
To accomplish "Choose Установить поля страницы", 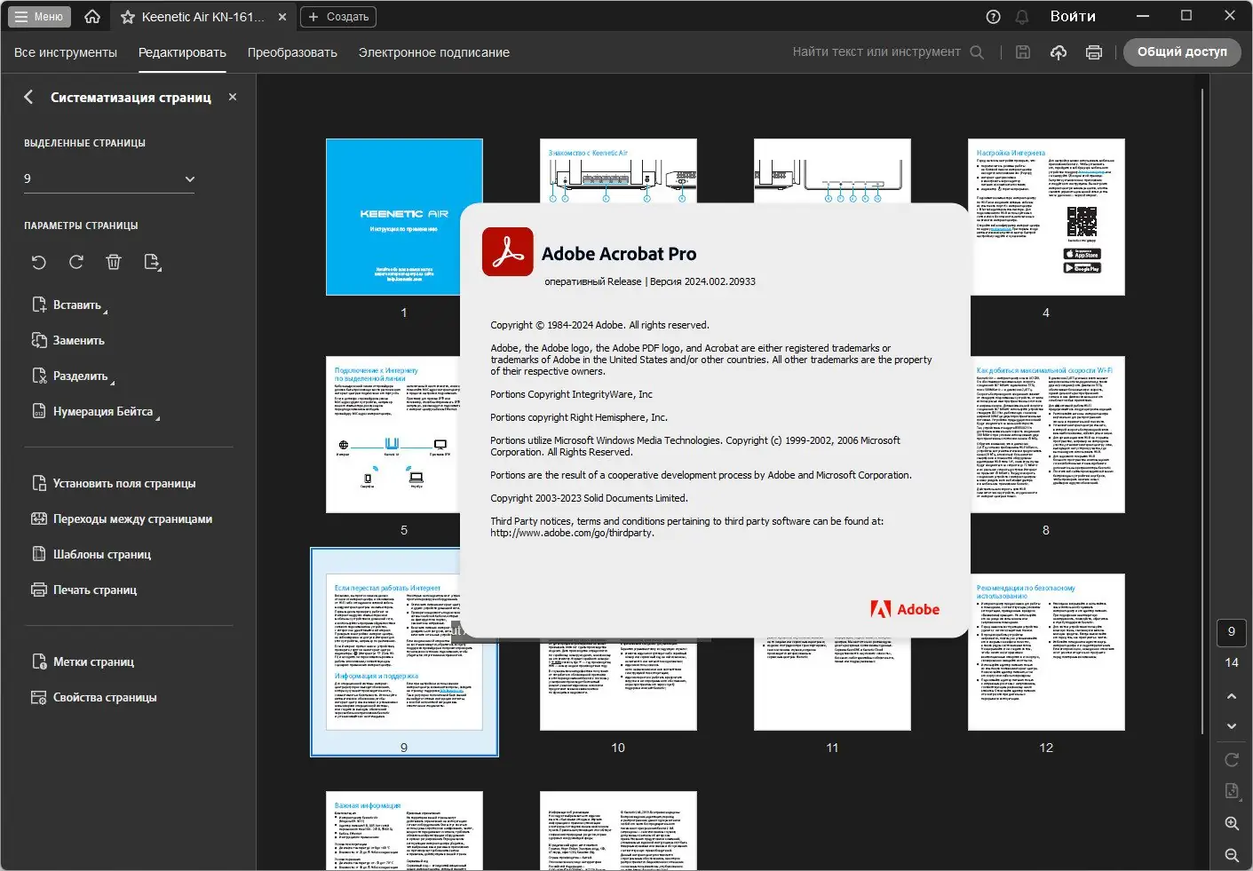I will point(114,483).
